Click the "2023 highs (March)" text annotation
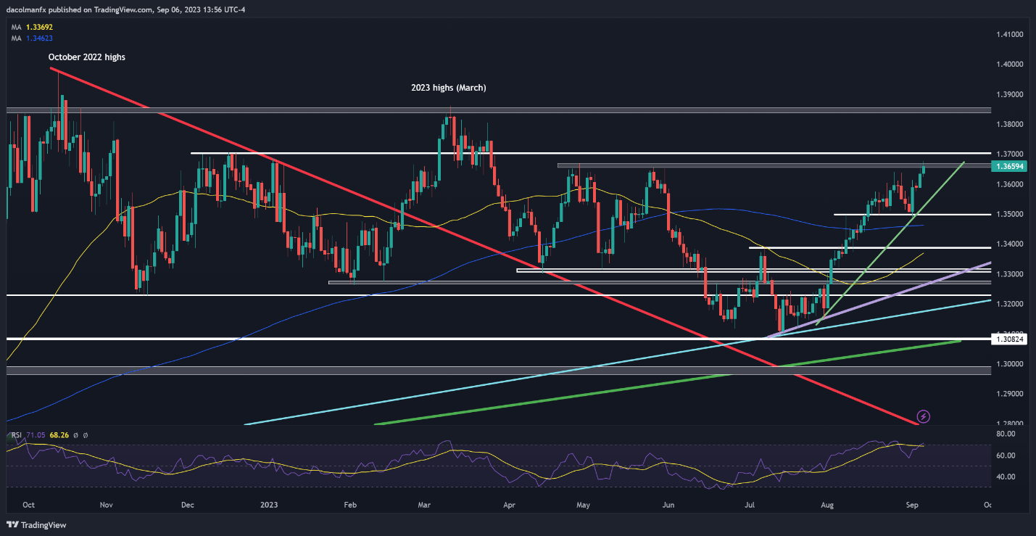 point(450,88)
